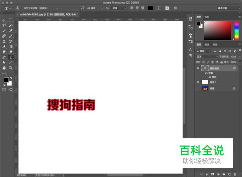Select the Crop tool
The width and height of the screenshot is (242, 177).
coord(4,31)
